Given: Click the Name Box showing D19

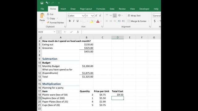Looking at the screenshot, I should pos(45,32).
